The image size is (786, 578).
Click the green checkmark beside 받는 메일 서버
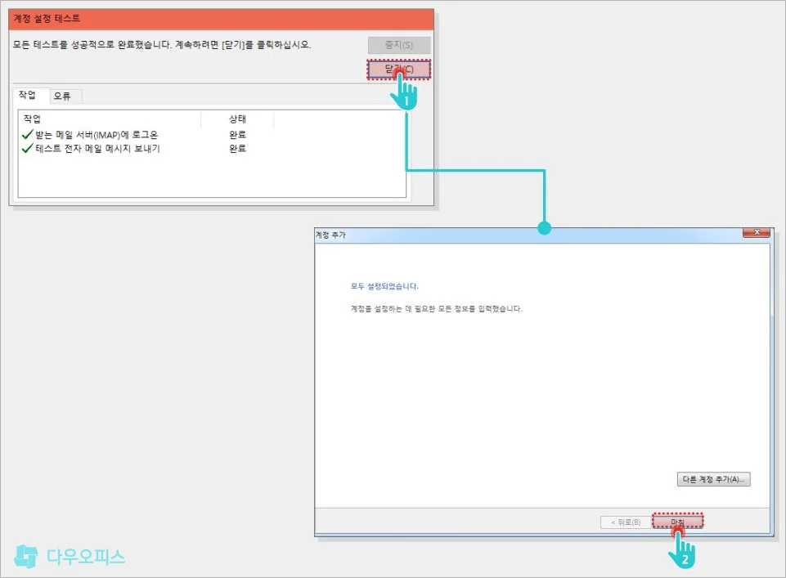(27, 134)
